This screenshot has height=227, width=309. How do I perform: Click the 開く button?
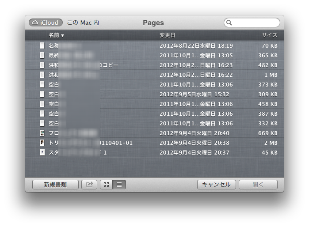coord(258,185)
